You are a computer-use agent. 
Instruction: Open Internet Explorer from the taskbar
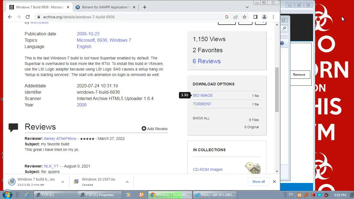point(27,195)
